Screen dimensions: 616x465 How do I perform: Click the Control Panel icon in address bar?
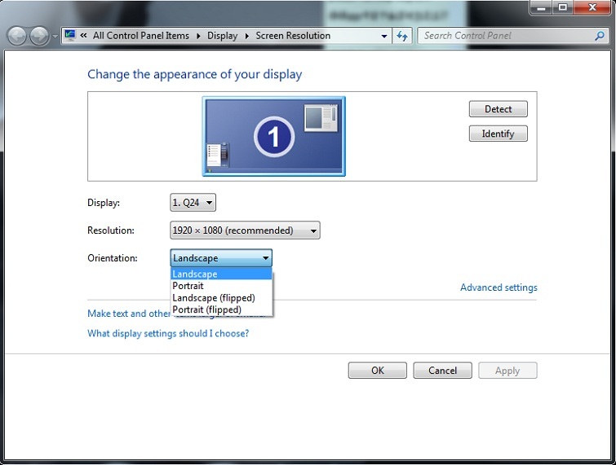click(x=70, y=36)
